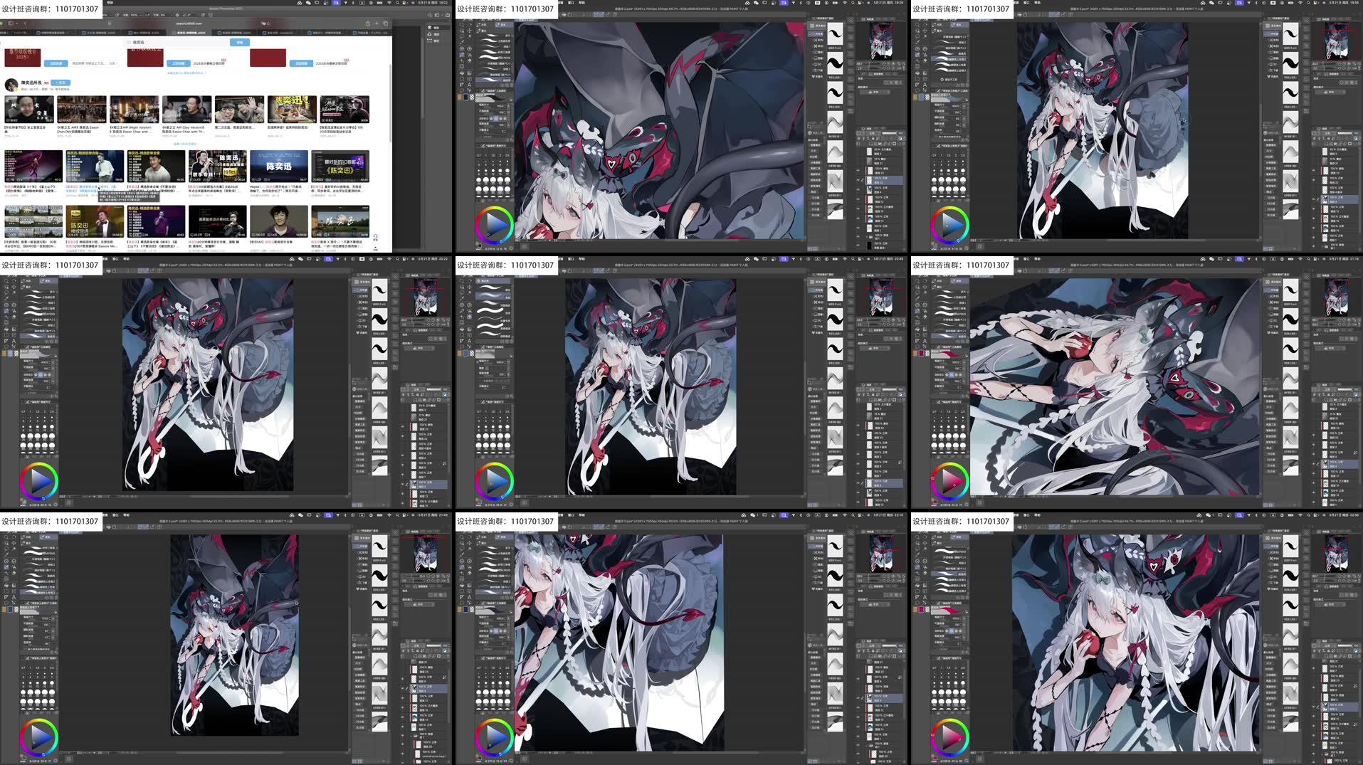The width and height of the screenshot is (1363, 765).
Task: Open the browser tab overview icon
Action: 385,23
